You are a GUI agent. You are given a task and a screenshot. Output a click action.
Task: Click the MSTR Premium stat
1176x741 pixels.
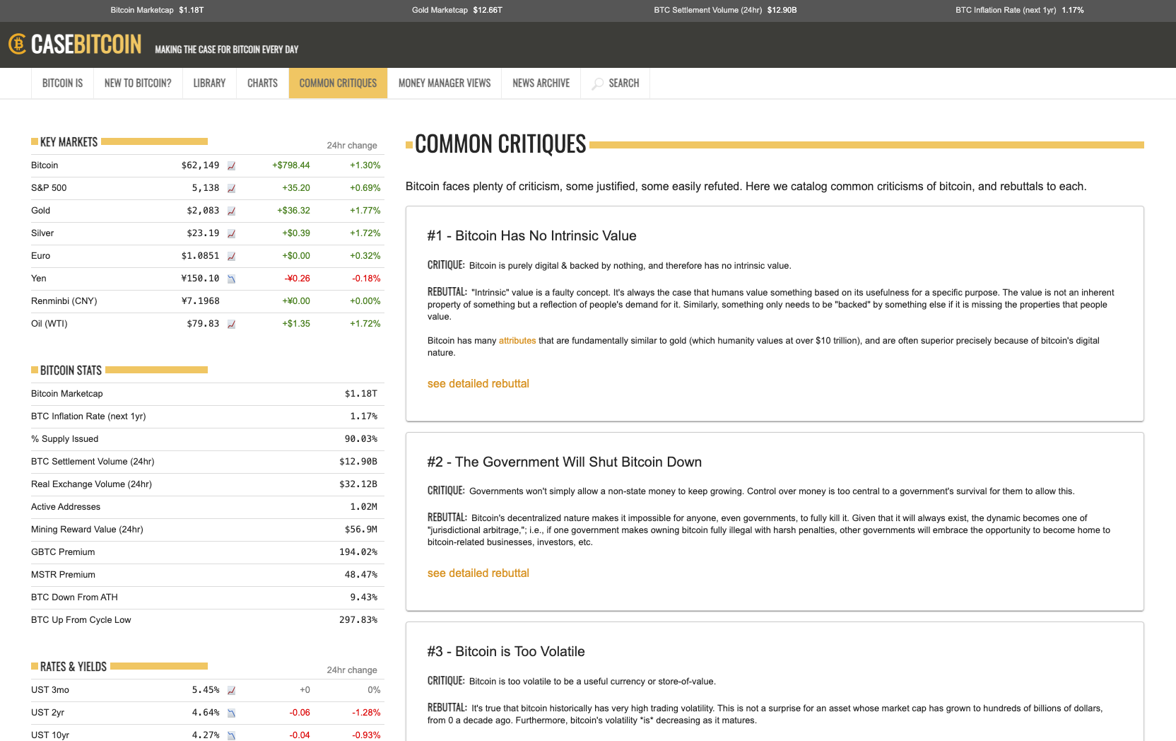pos(208,575)
